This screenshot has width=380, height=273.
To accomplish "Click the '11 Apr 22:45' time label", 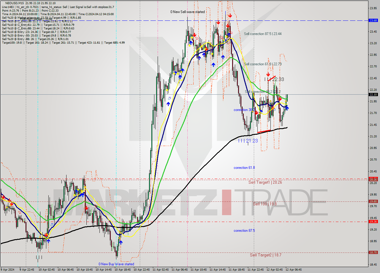I will [x=256, y=270].
